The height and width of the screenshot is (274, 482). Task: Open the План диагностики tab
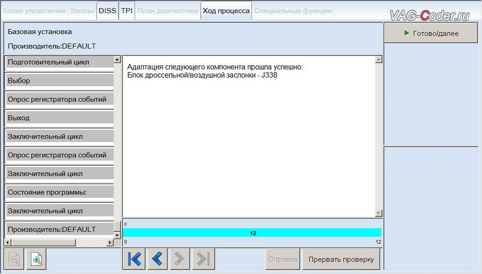168,11
